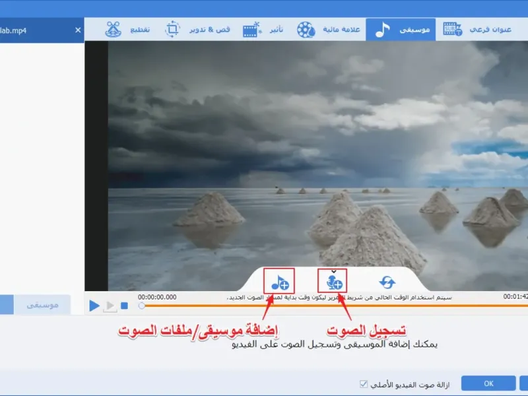Click the lab.mp4 file name
Screen dimensions: 528x396
tap(13, 30)
